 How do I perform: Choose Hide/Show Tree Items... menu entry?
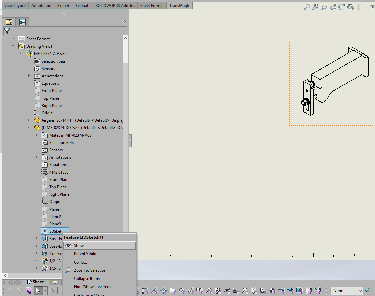(x=99, y=286)
